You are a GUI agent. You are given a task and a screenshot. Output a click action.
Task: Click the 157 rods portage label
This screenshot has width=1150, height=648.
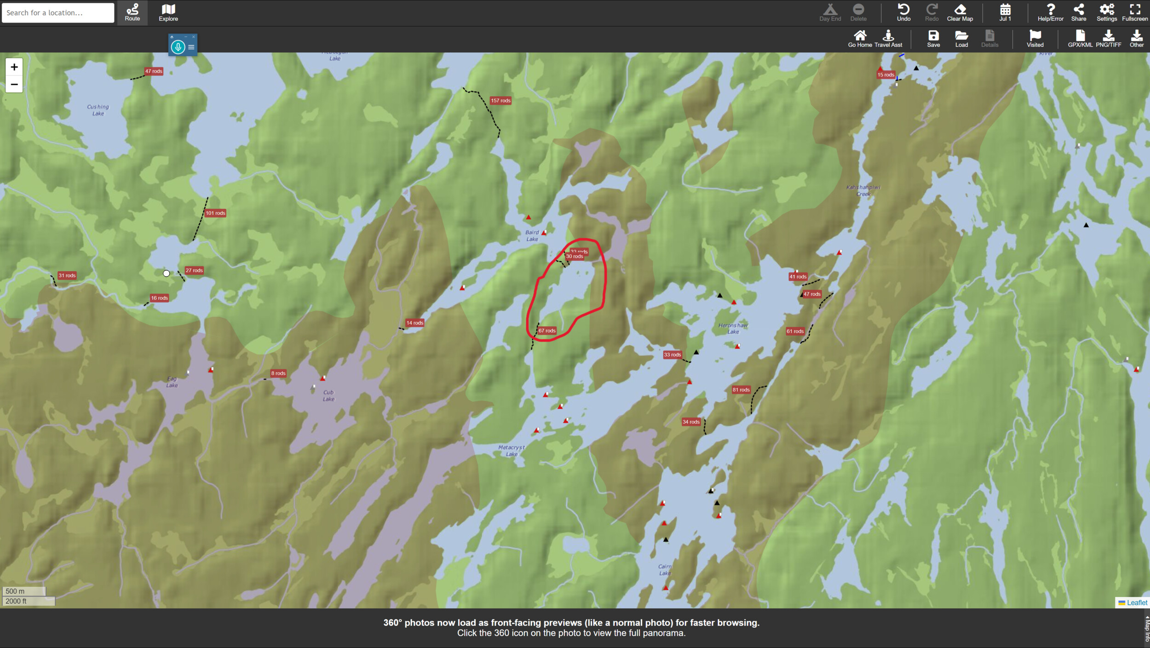pos(500,101)
